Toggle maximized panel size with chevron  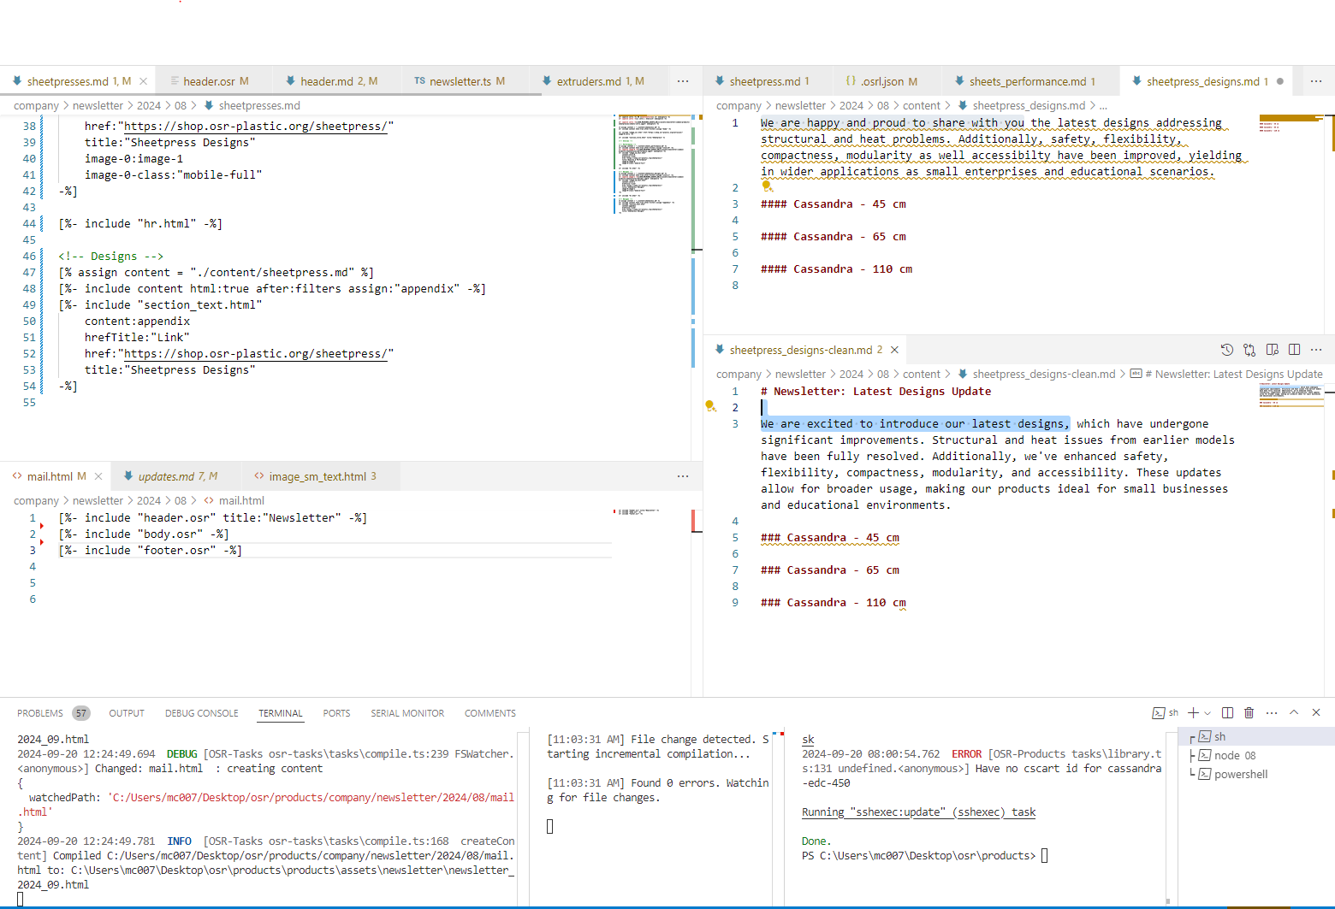click(x=1294, y=712)
